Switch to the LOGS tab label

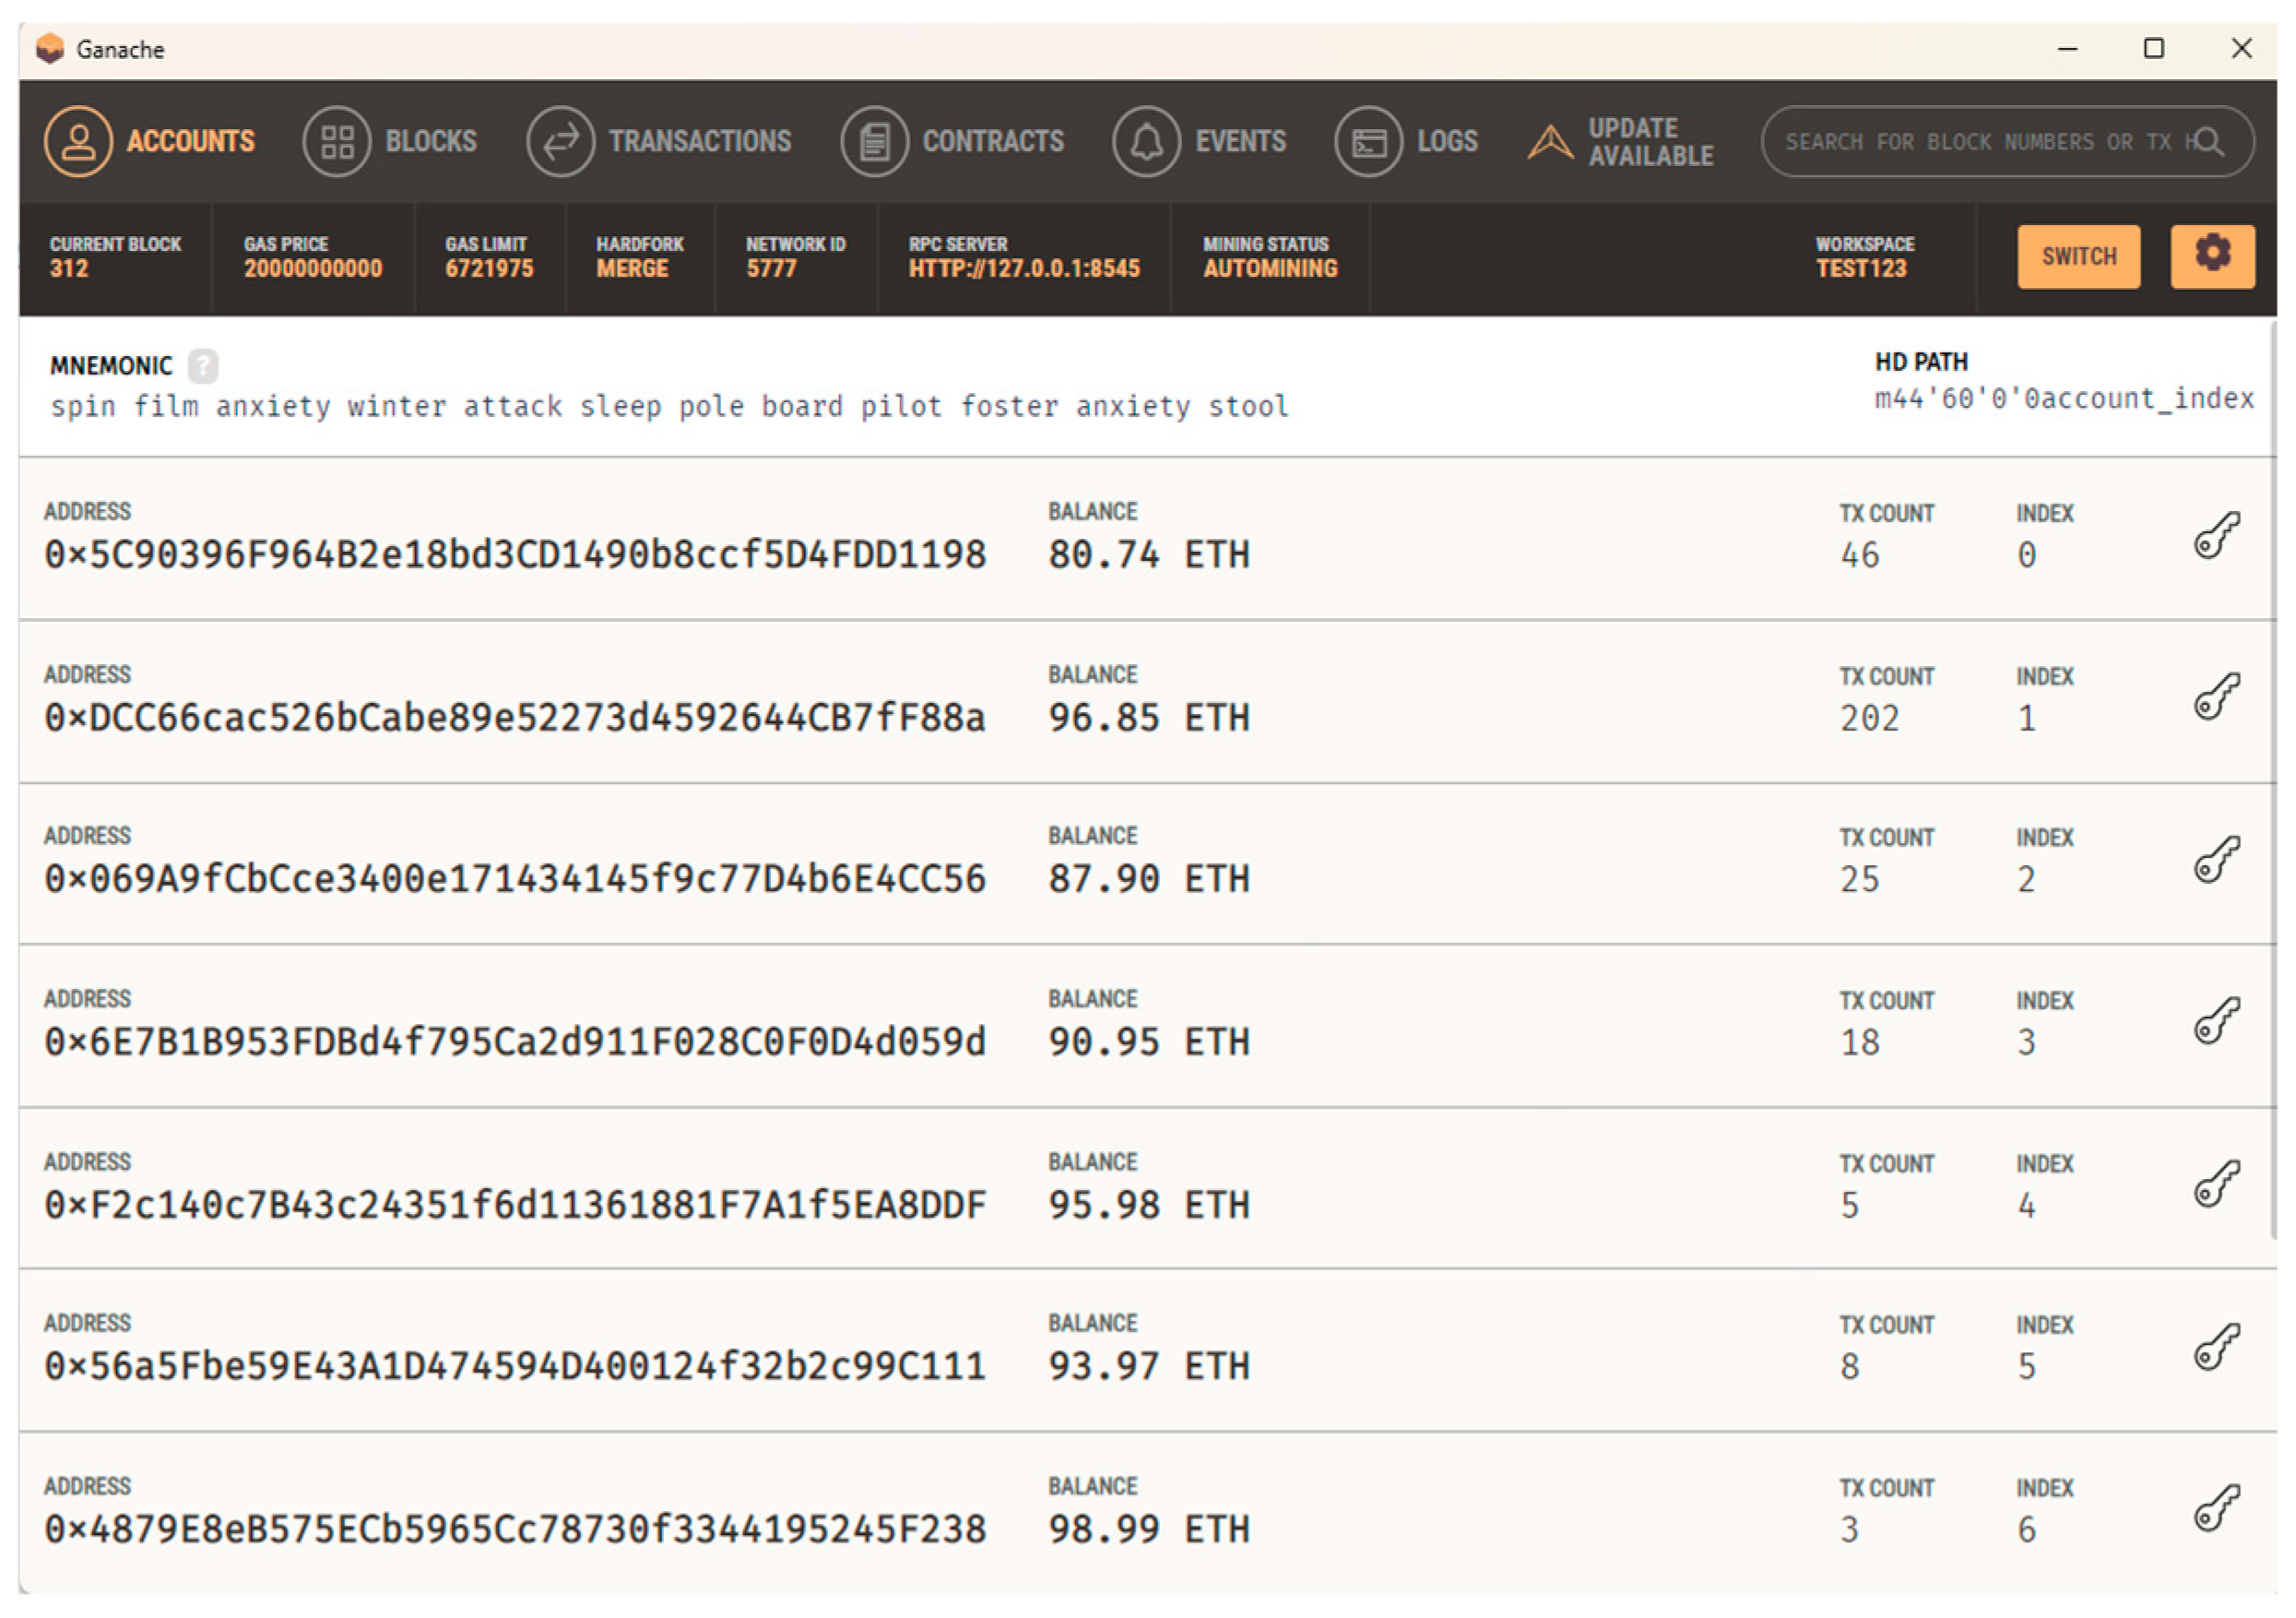[1447, 141]
